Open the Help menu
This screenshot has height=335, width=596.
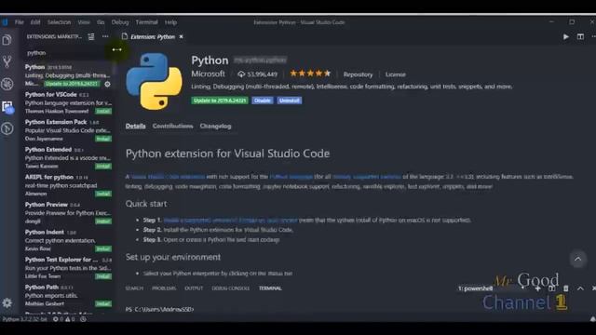tap(170, 22)
